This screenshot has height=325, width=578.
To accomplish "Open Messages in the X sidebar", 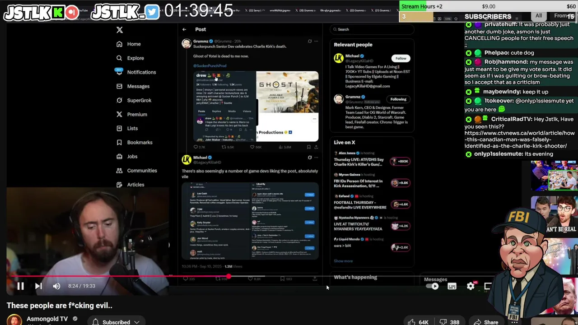I will (x=133, y=86).
